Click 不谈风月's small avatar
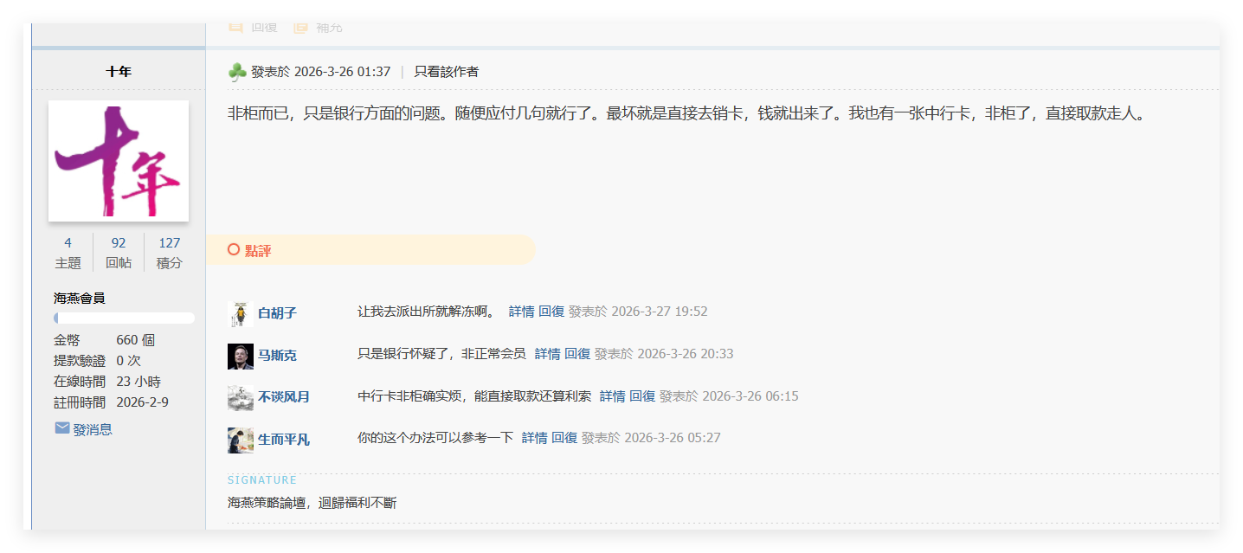1243x553 pixels. (x=240, y=397)
